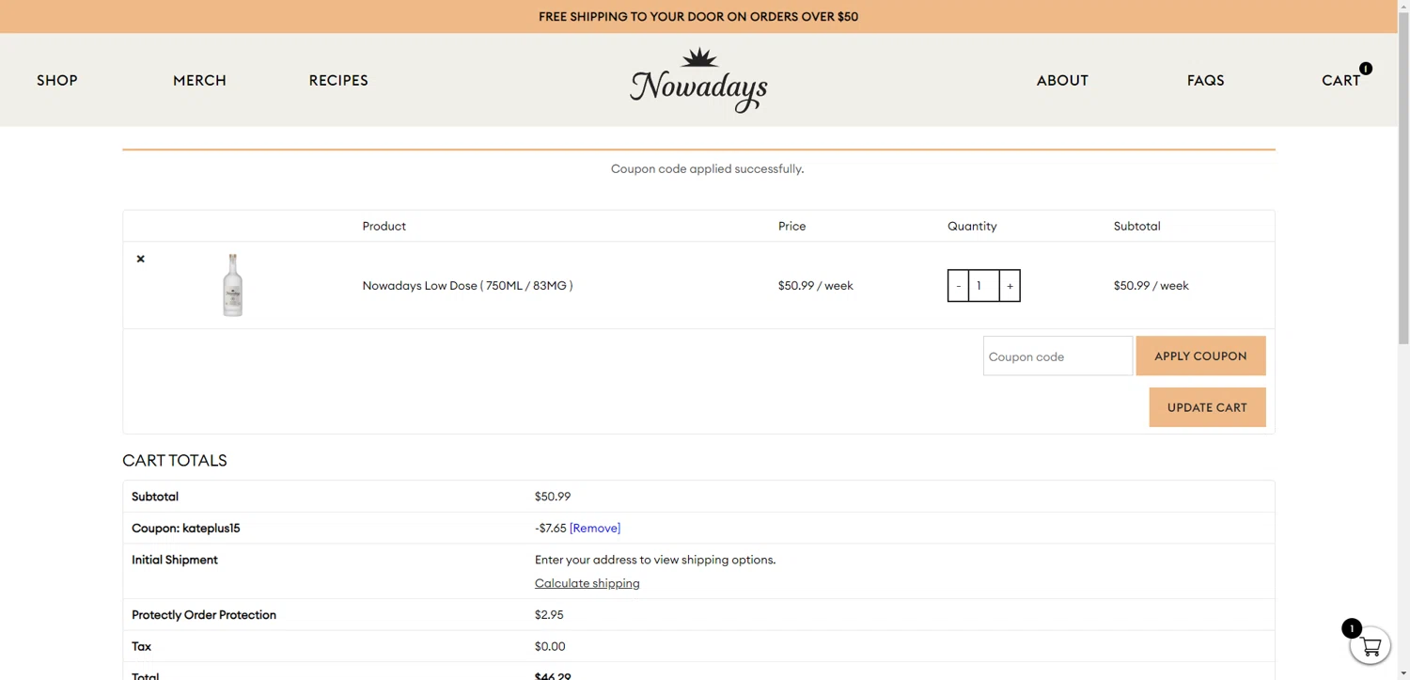View the Nowadays Low Dose bottle thumbnail
Image resolution: width=1410 pixels, height=680 pixels.
click(233, 285)
